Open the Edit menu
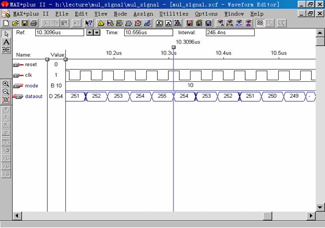This screenshot has height=228, width=325. tap(81, 14)
